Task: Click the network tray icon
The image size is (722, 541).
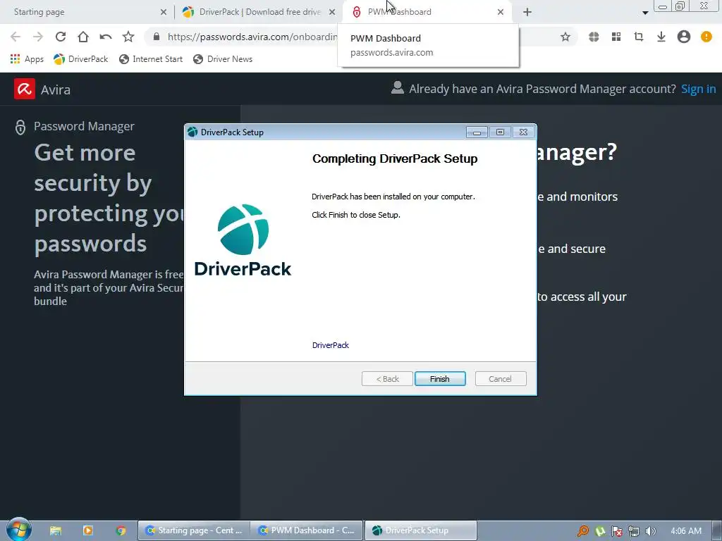Action: pyautogui.click(x=634, y=531)
